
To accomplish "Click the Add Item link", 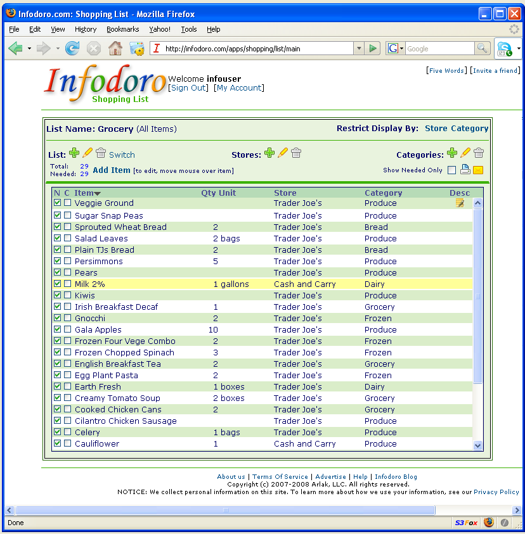I will pos(112,170).
